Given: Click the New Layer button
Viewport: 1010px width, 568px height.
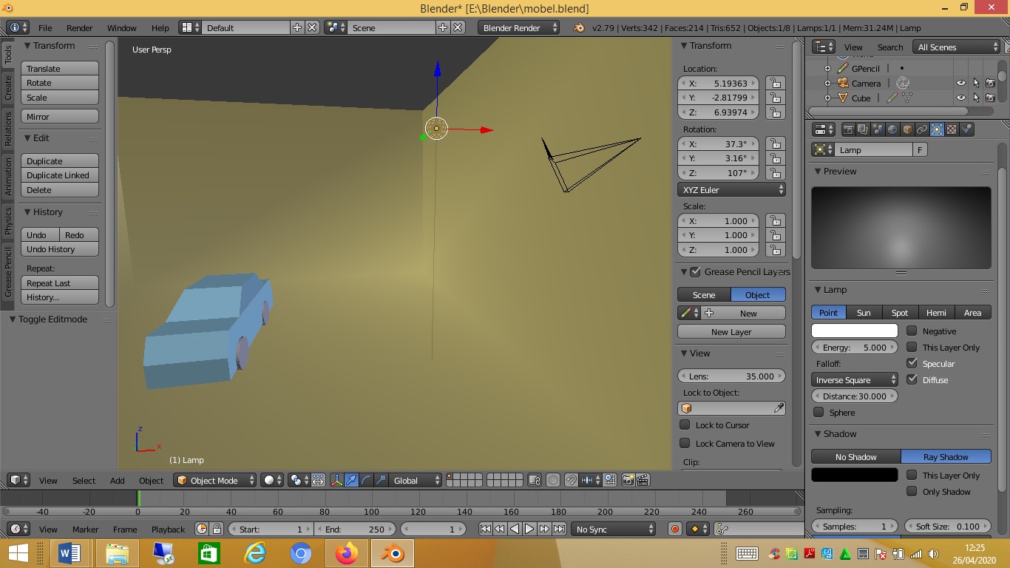Looking at the screenshot, I should 731,331.
